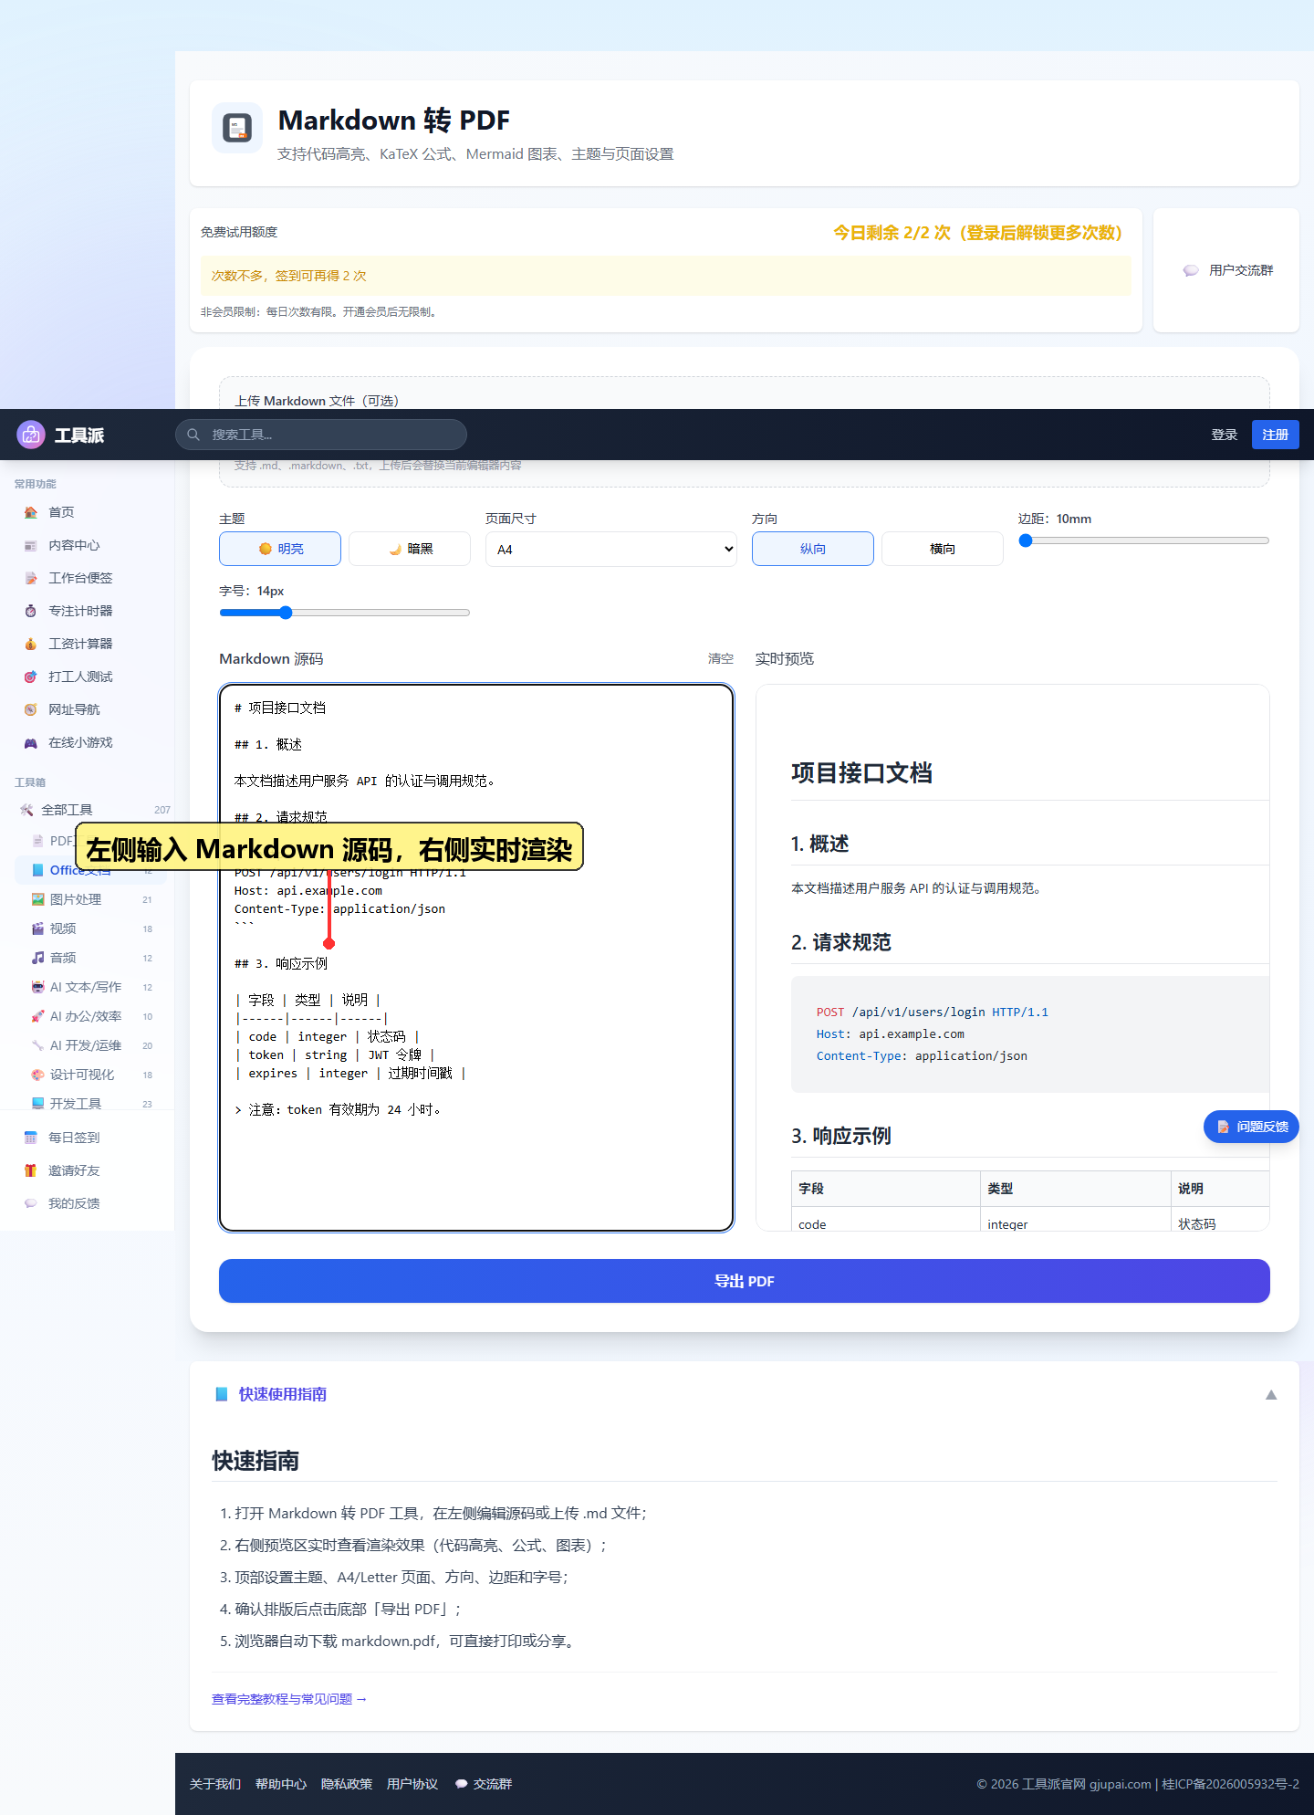This screenshot has width=1314, height=1815.
Task: Click the AI 开发/运维 icon
Action: pyautogui.click(x=38, y=1045)
